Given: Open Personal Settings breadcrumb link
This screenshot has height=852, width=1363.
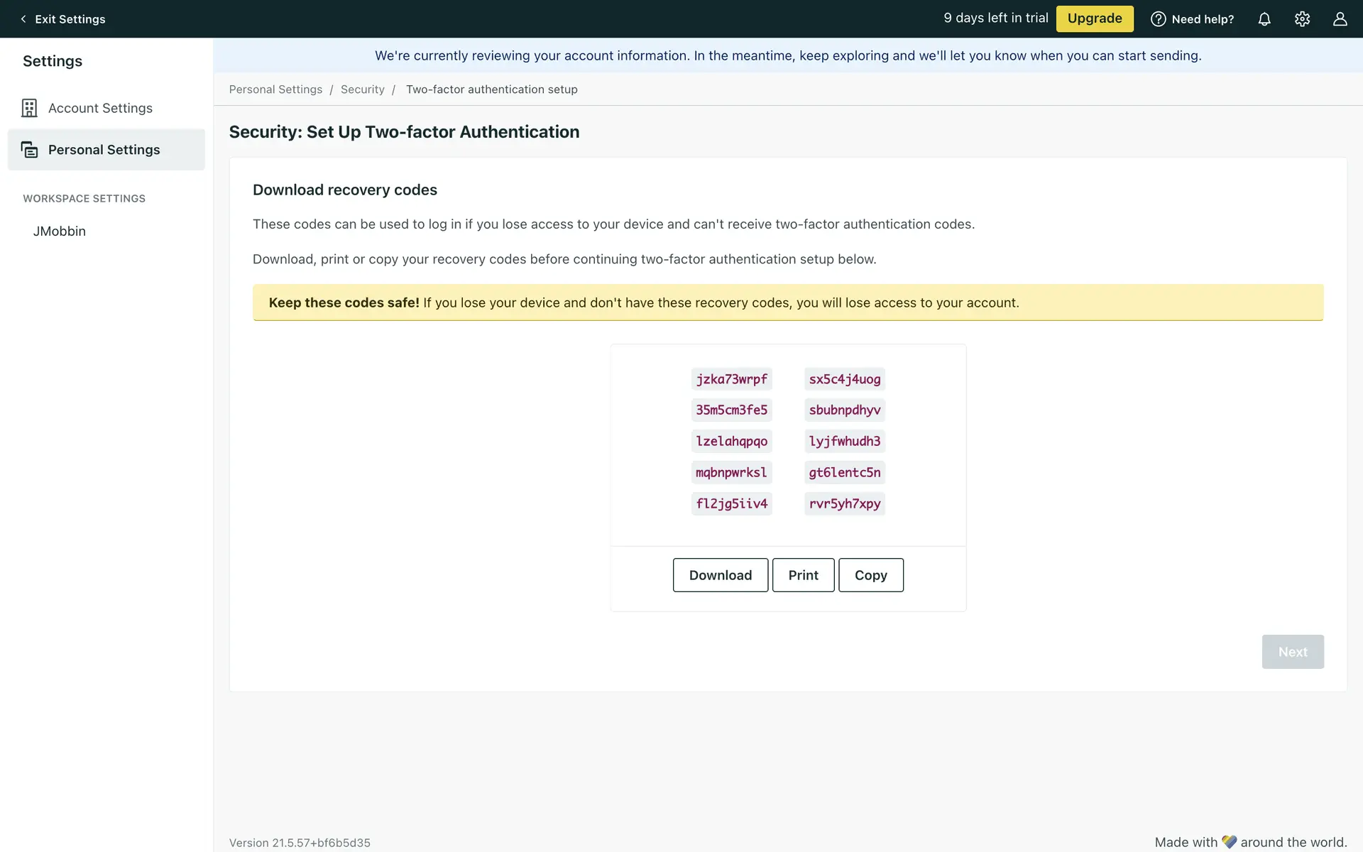Looking at the screenshot, I should tap(275, 89).
